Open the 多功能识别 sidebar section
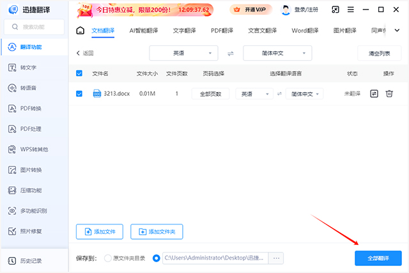Viewport: 409px width, 273px height. [x=34, y=210]
